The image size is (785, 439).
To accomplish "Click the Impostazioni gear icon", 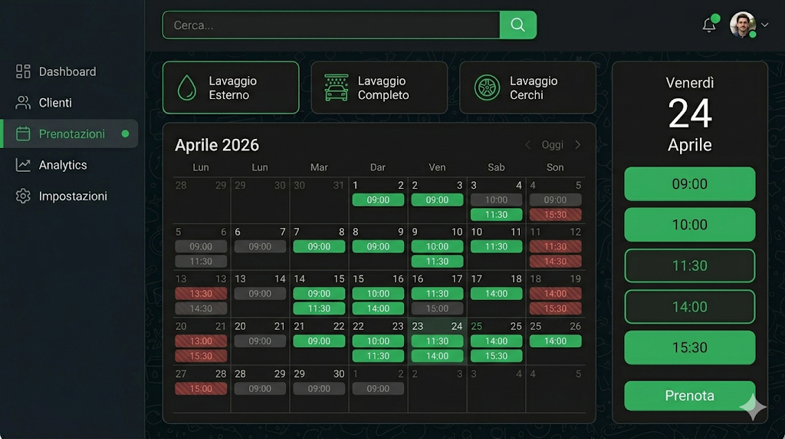I will tap(23, 196).
